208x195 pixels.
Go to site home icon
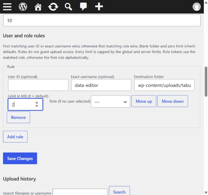[x=38, y=7]
